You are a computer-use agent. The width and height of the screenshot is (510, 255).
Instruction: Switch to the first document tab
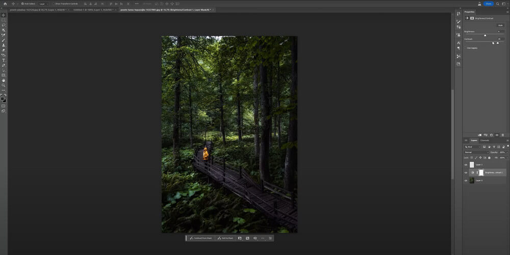click(38, 10)
